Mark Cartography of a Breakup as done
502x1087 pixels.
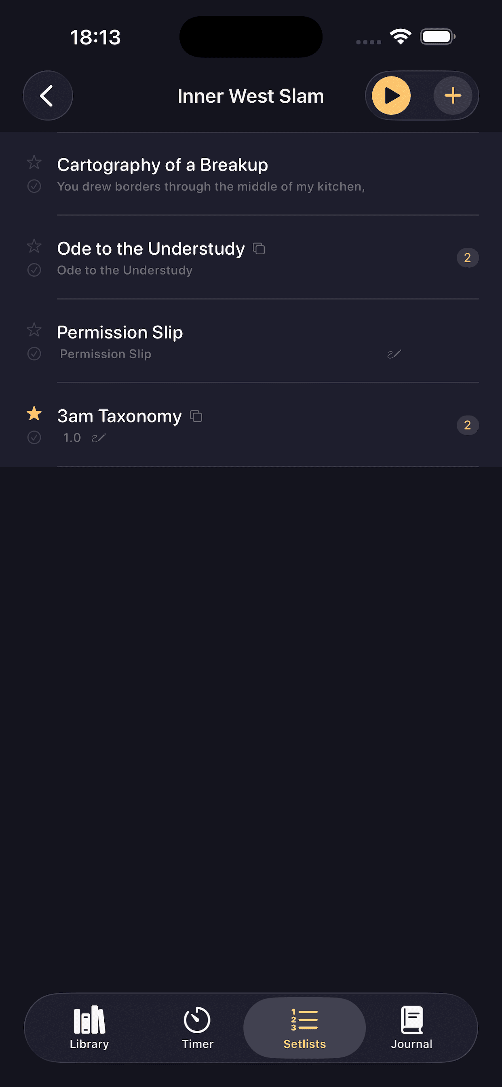(x=34, y=186)
